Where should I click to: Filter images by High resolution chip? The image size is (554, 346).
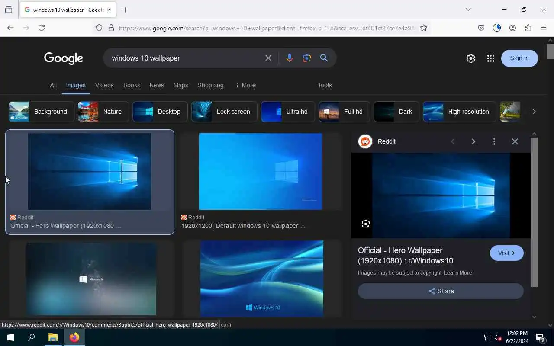[x=459, y=112]
